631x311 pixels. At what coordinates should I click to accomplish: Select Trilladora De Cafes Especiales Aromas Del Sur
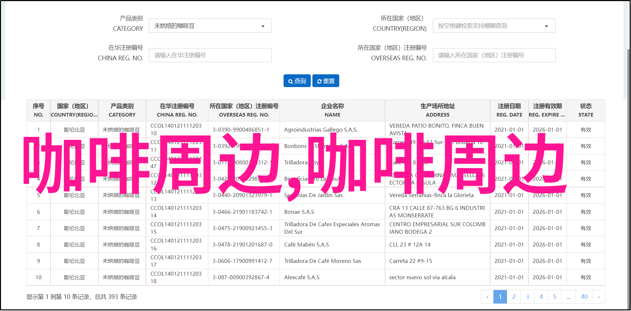332,228
